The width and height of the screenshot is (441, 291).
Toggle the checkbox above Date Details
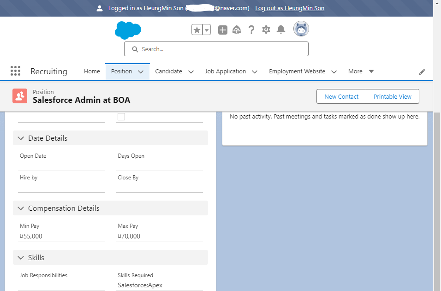tap(121, 117)
